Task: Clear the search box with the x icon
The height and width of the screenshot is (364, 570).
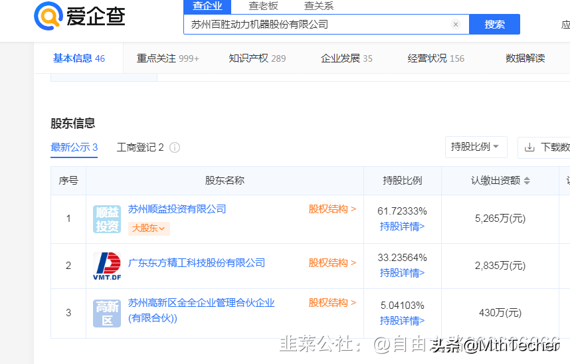Action: [456, 25]
